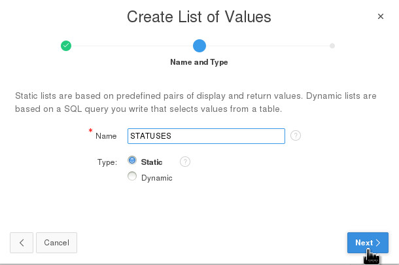Open help for the Name field
Image resolution: width=399 pixels, height=265 pixels.
(x=296, y=136)
